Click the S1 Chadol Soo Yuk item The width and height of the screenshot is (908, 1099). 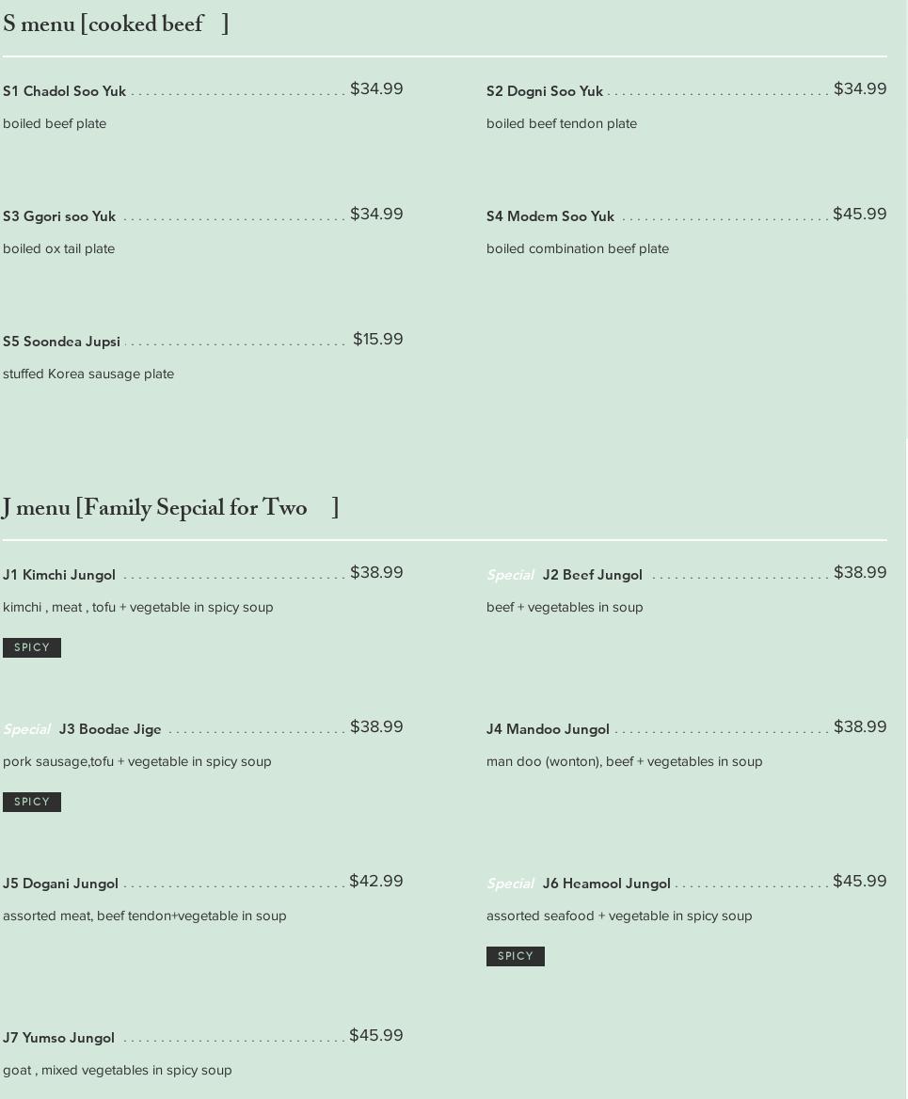coord(64,91)
